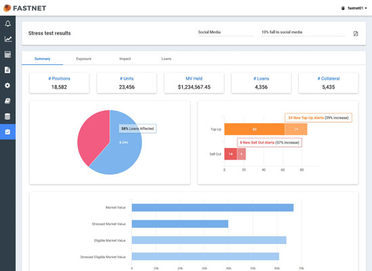Open the Social Media selector
The image size is (372, 271).
click(x=226, y=32)
